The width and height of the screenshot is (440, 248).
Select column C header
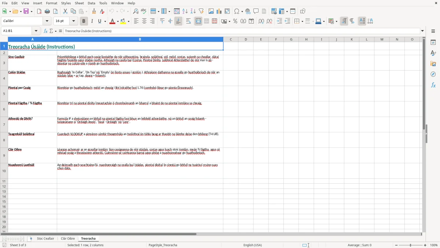click(x=231, y=39)
